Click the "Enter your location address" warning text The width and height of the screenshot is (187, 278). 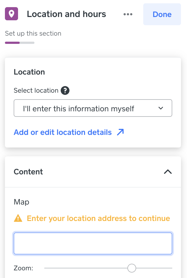click(98, 219)
